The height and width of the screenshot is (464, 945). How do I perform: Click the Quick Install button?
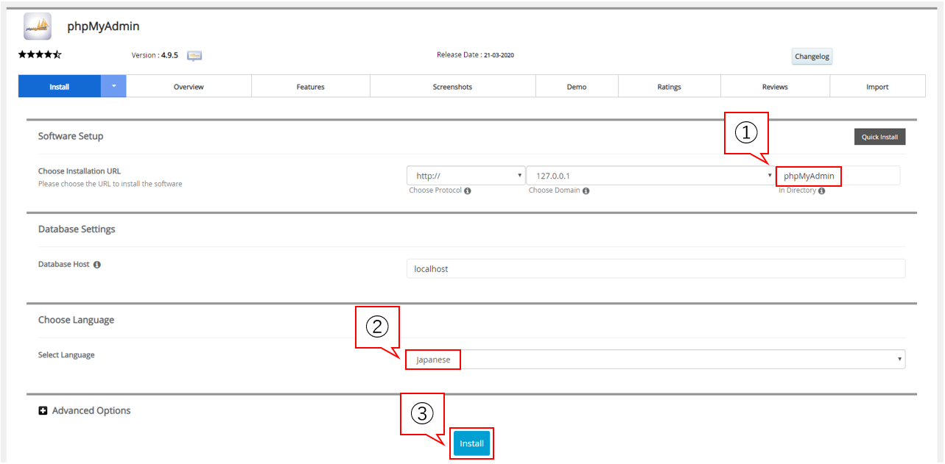[x=879, y=137]
